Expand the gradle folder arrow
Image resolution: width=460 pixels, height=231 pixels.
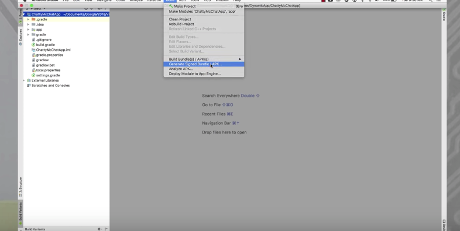(x=28, y=34)
